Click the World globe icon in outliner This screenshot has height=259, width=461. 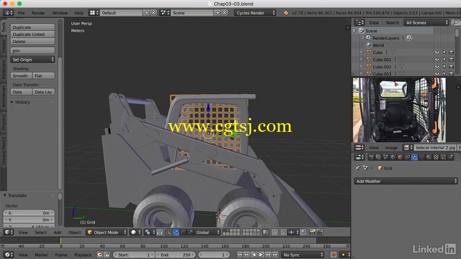coord(369,45)
